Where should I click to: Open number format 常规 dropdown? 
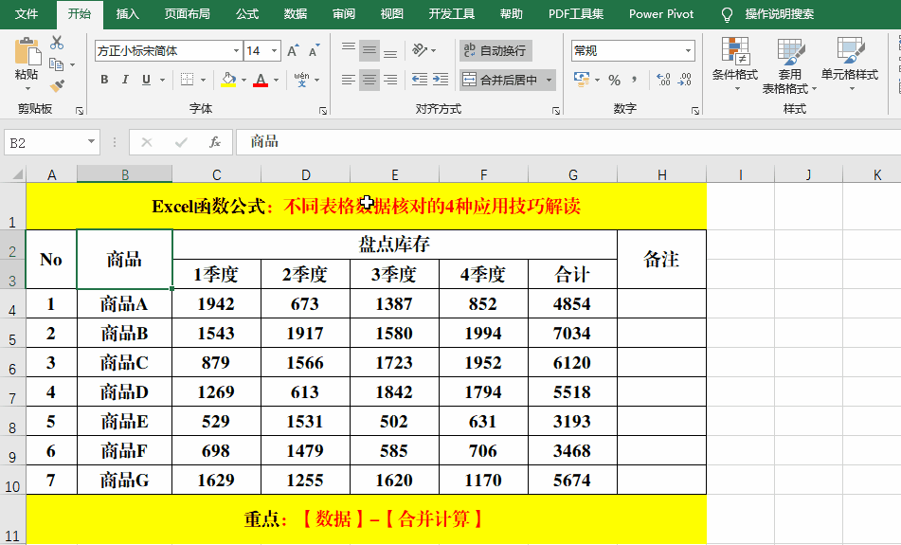point(688,50)
